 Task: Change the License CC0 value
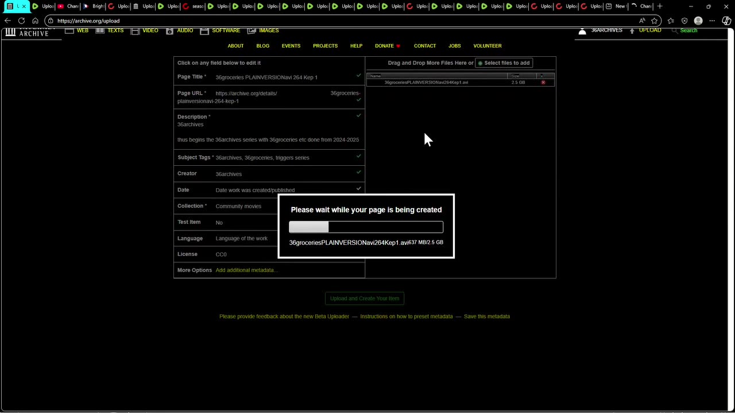221,255
